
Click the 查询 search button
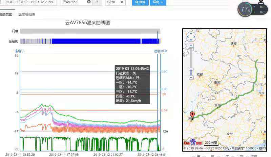point(140,2)
